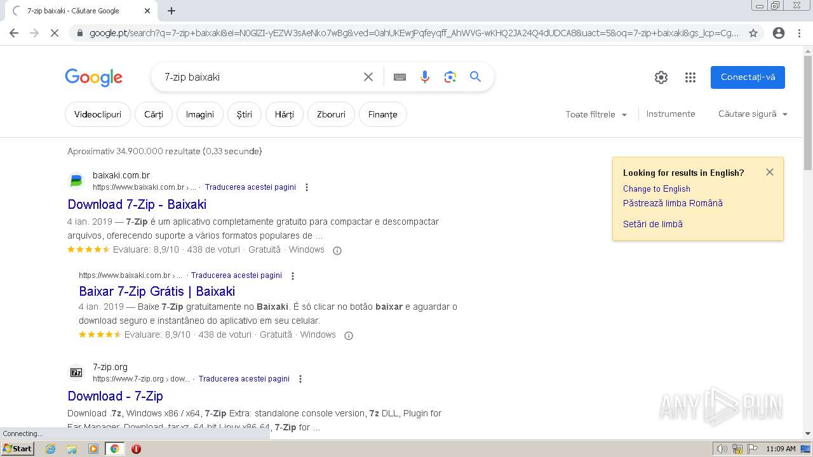Search by image with Google Lens

(450, 77)
